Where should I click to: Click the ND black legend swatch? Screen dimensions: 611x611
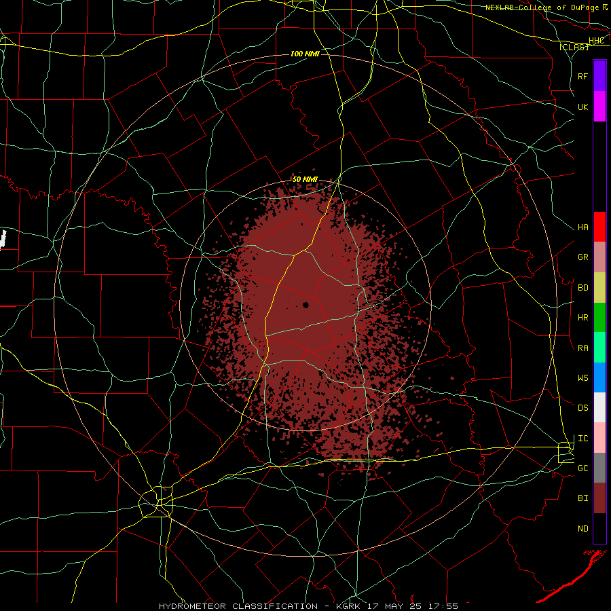[x=599, y=528]
